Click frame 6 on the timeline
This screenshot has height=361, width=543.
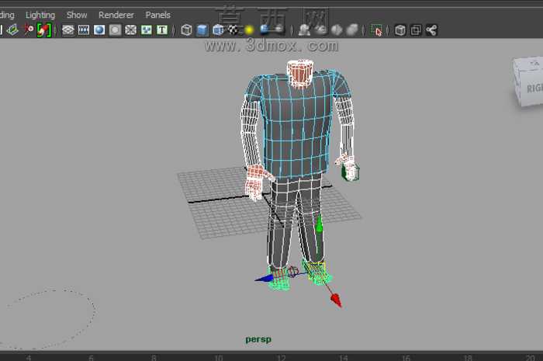[91, 358]
